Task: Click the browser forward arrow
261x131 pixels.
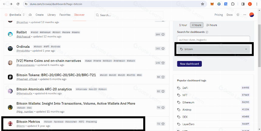Action: point(11,4)
